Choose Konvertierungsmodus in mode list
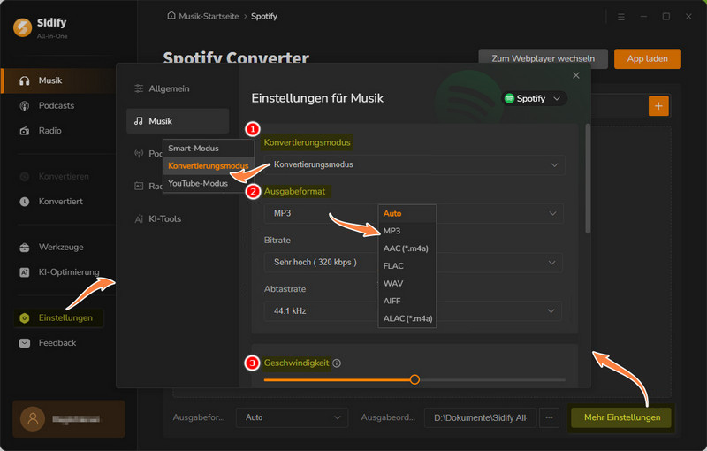 point(209,166)
